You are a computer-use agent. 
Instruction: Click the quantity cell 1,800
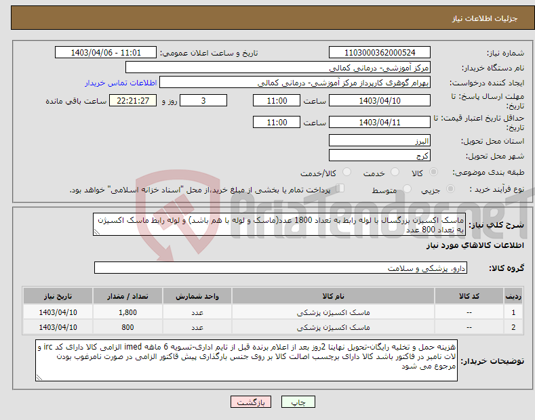click(x=127, y=312)
